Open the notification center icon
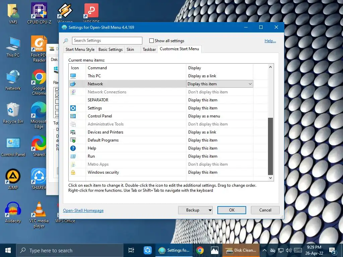This screenshot has width=343, height=257. pyautogui.click(x=333, y=251)
